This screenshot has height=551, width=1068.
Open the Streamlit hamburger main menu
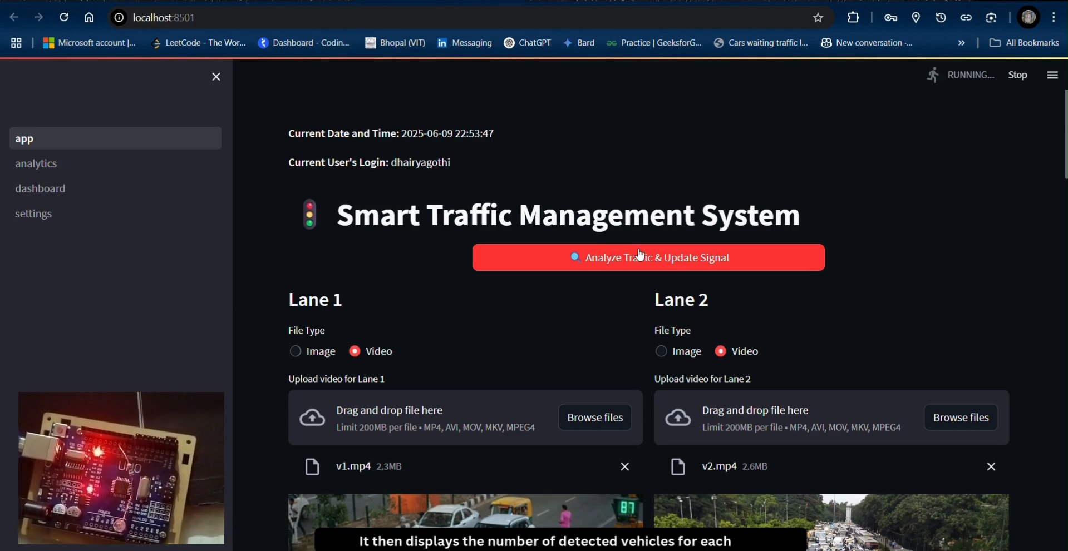click(1052, 75)
